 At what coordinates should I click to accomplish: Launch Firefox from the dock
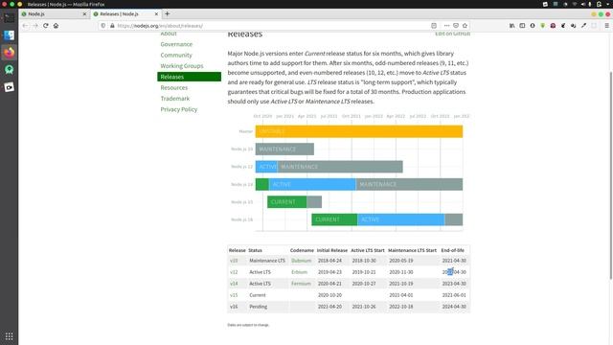[x=9, y=53]
